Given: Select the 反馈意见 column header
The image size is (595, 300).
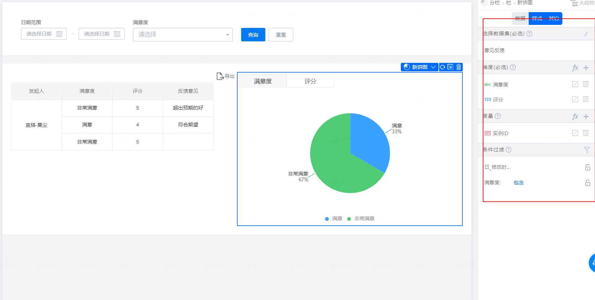Looking at the screenshot, I should click(188, 91).
